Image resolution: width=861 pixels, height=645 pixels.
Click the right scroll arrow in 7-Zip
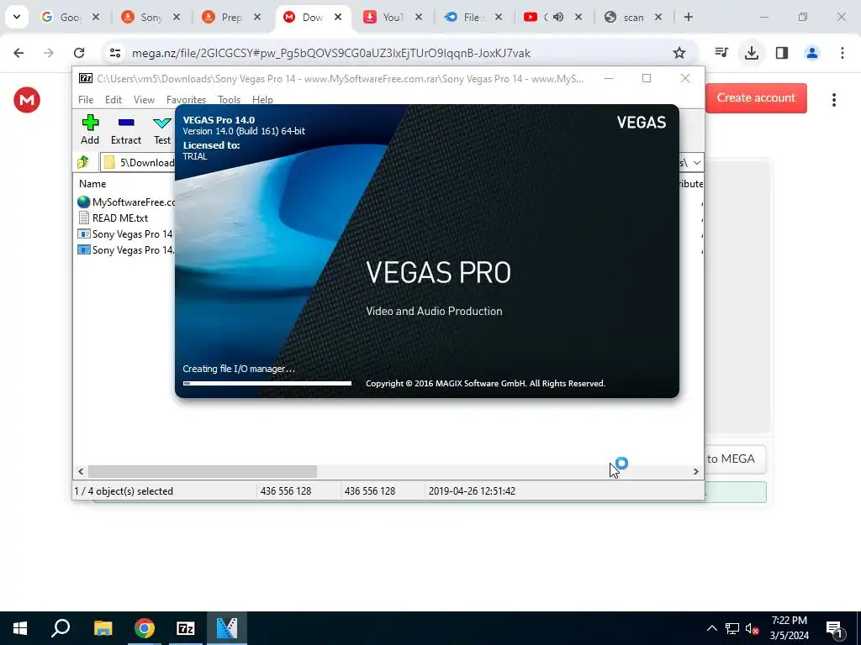[x=695, y=472]
